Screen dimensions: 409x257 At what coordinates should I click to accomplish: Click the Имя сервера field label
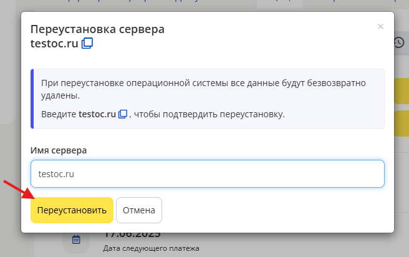pyautogui.click(x=59, y=150)
